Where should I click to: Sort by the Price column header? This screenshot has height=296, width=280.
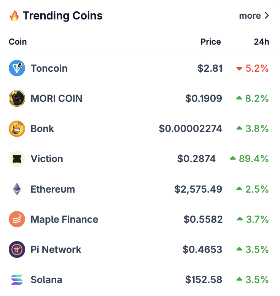pos(211,42)
